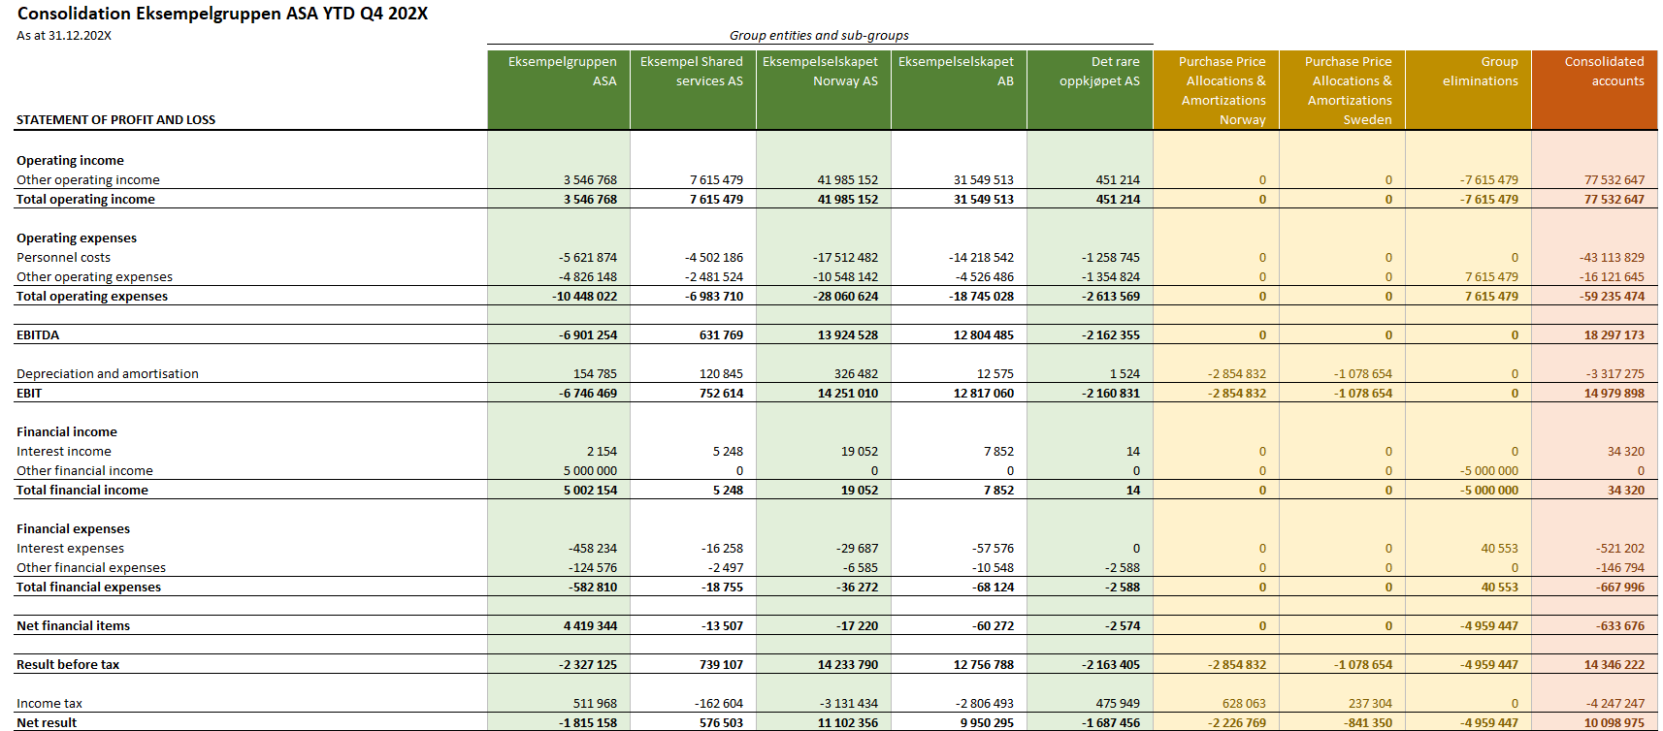Click other financial expenses value -124 576
The image size is (1663, 731).
pos(593,568)
